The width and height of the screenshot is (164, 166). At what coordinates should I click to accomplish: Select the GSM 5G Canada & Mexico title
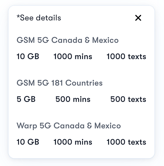68,40
